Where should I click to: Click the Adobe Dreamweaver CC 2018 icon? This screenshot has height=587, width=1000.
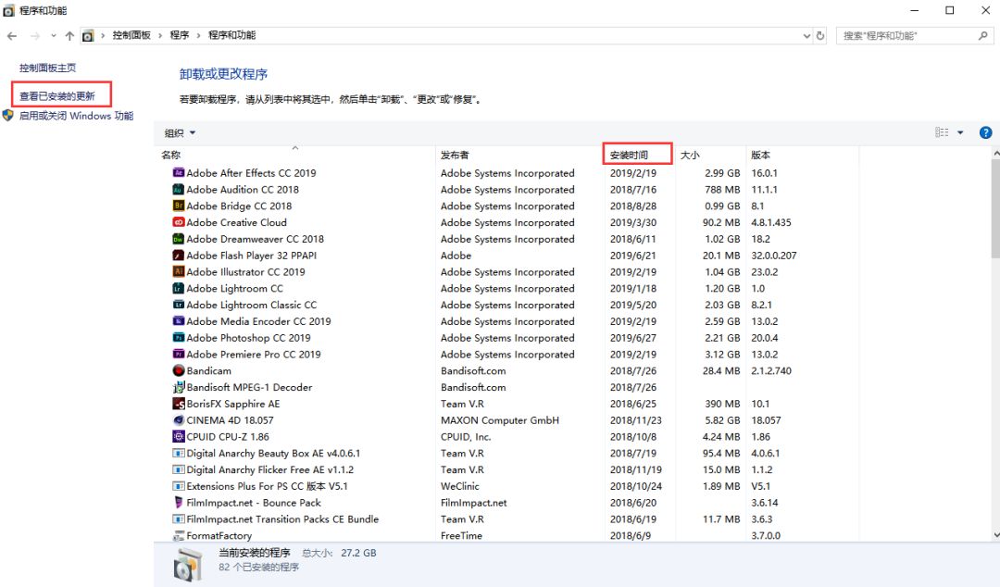click(179, 239)
